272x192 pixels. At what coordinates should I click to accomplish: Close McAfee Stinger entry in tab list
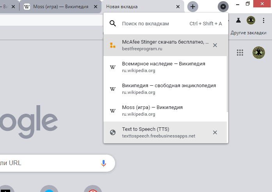(x=215, y=45)
